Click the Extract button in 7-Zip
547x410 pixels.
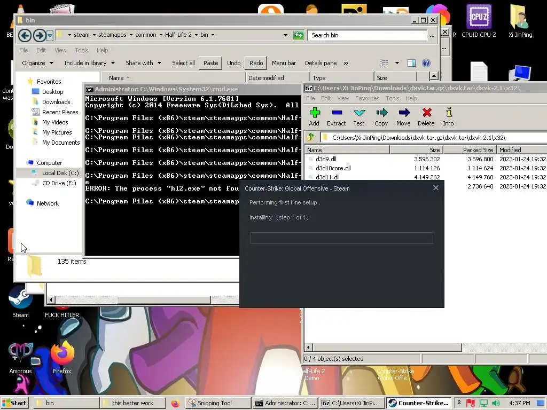pos(337,117)
